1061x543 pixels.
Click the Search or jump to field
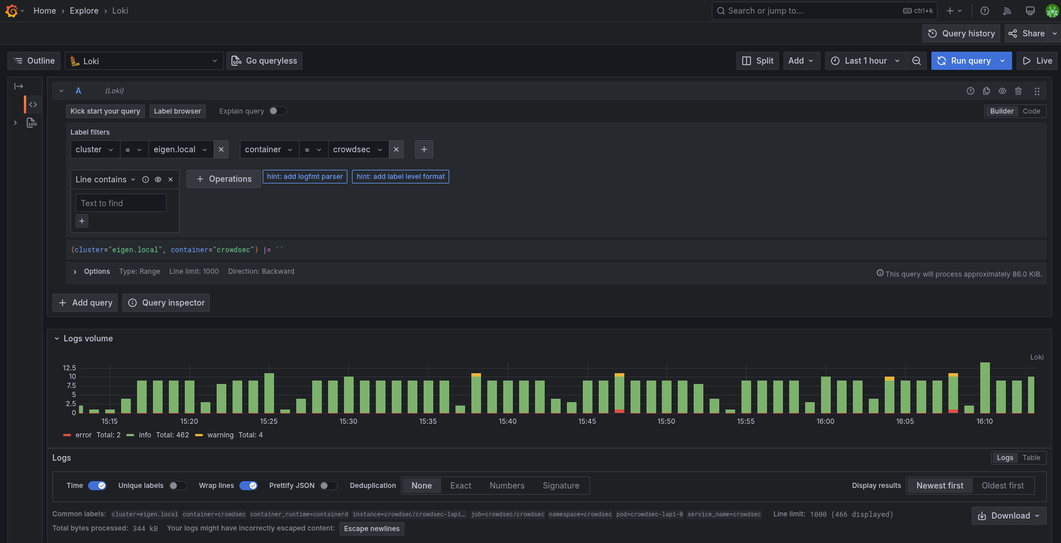click(824, 11)
